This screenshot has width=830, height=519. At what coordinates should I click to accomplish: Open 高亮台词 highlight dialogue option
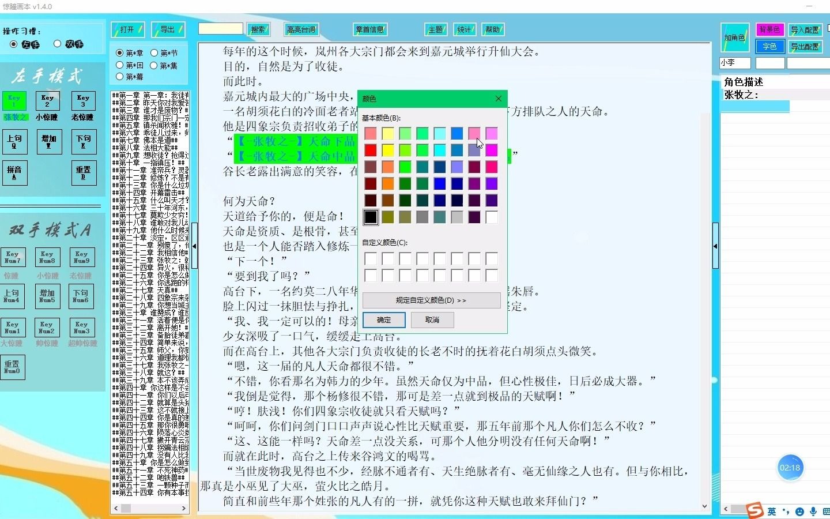[301, 29]
